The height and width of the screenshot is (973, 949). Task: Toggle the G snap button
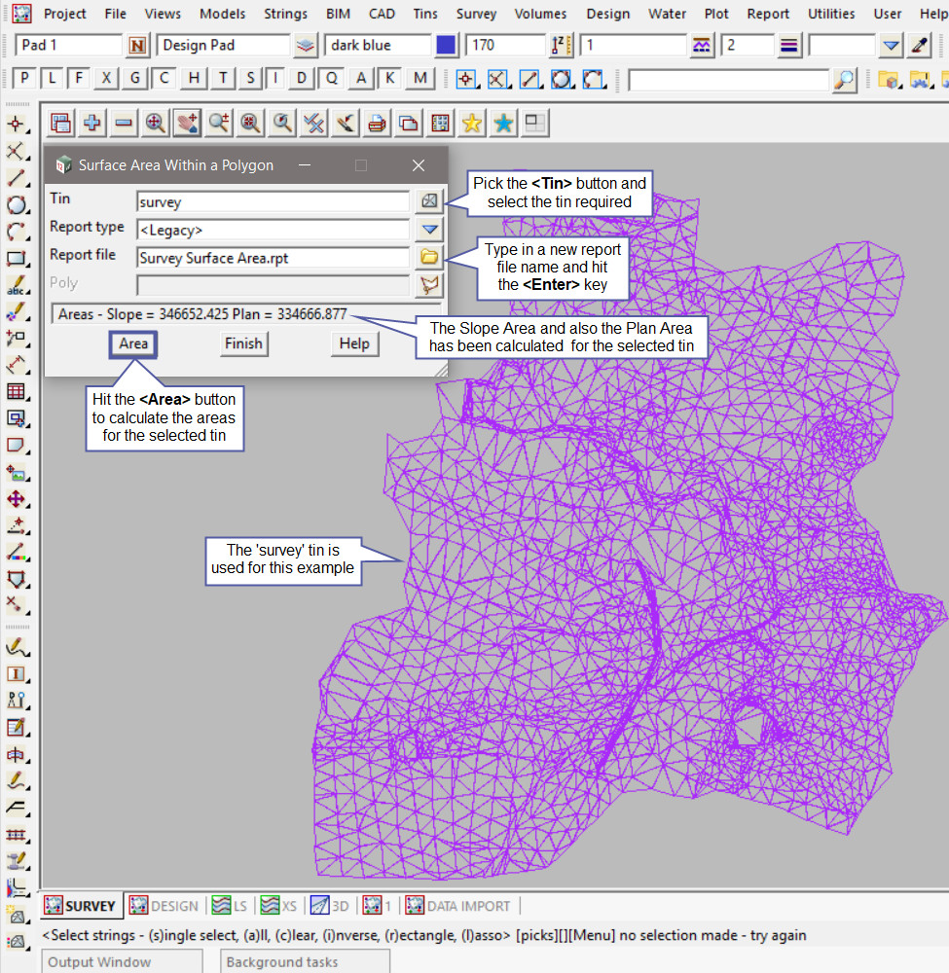(135, 79)
